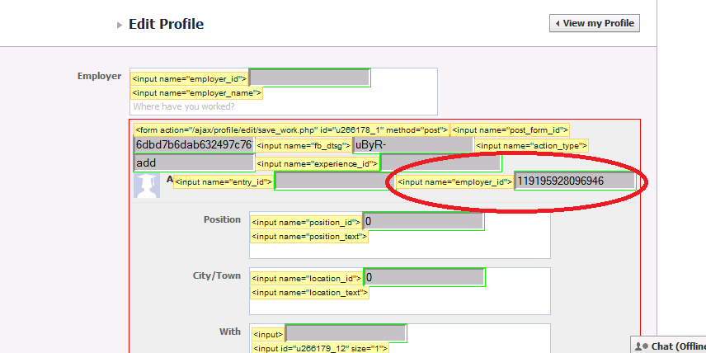Click the View my Profile button
This screenshot has width=706, height=353.
(x=594, y=23)
